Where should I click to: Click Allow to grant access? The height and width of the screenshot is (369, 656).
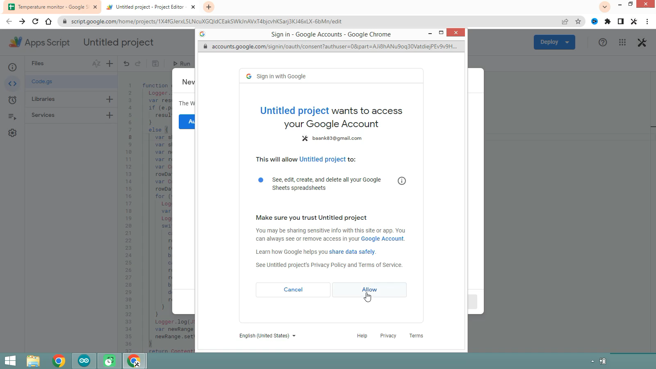[369, 289]
